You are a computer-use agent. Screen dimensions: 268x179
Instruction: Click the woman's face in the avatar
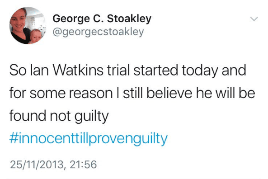[18, 21]
